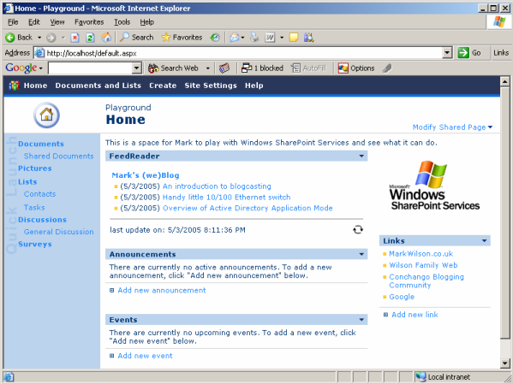This screenshot has width=513, height=384.
Task: Expand the Modify Shared Page menu
Action: click(452, 127)
